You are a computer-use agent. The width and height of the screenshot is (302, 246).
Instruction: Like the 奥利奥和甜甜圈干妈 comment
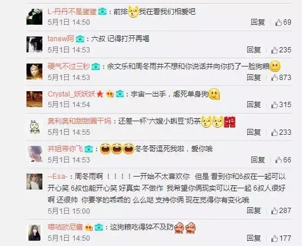click(x=274, y=132)
